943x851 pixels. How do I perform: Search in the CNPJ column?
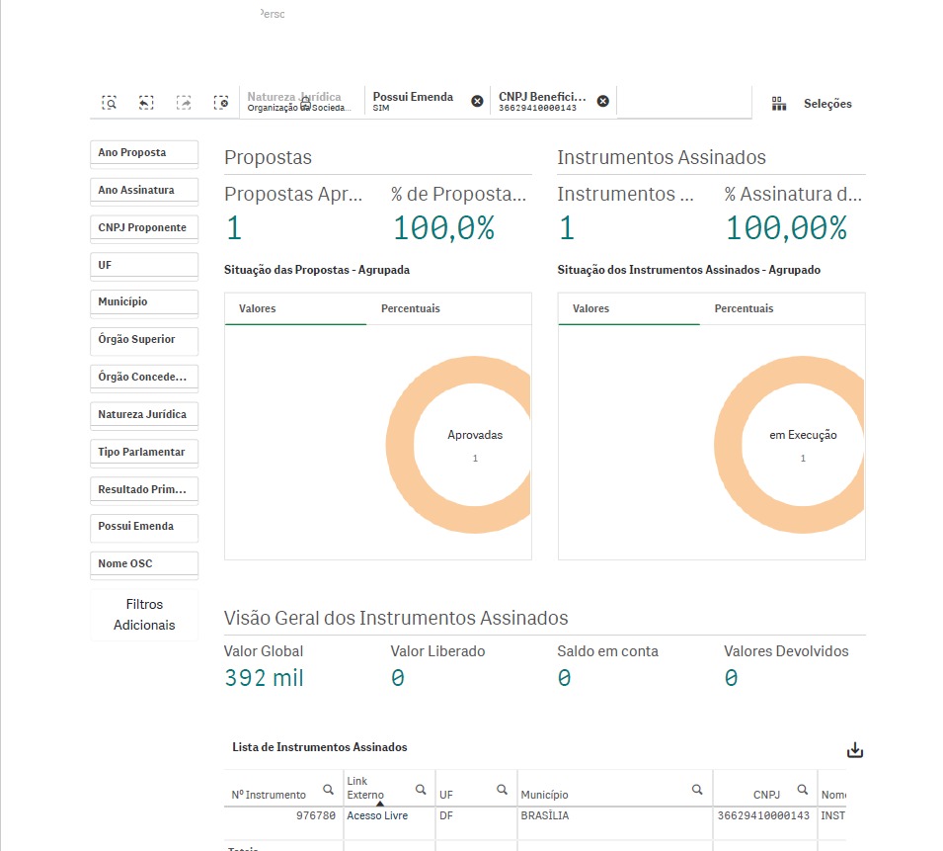(802, 790)
